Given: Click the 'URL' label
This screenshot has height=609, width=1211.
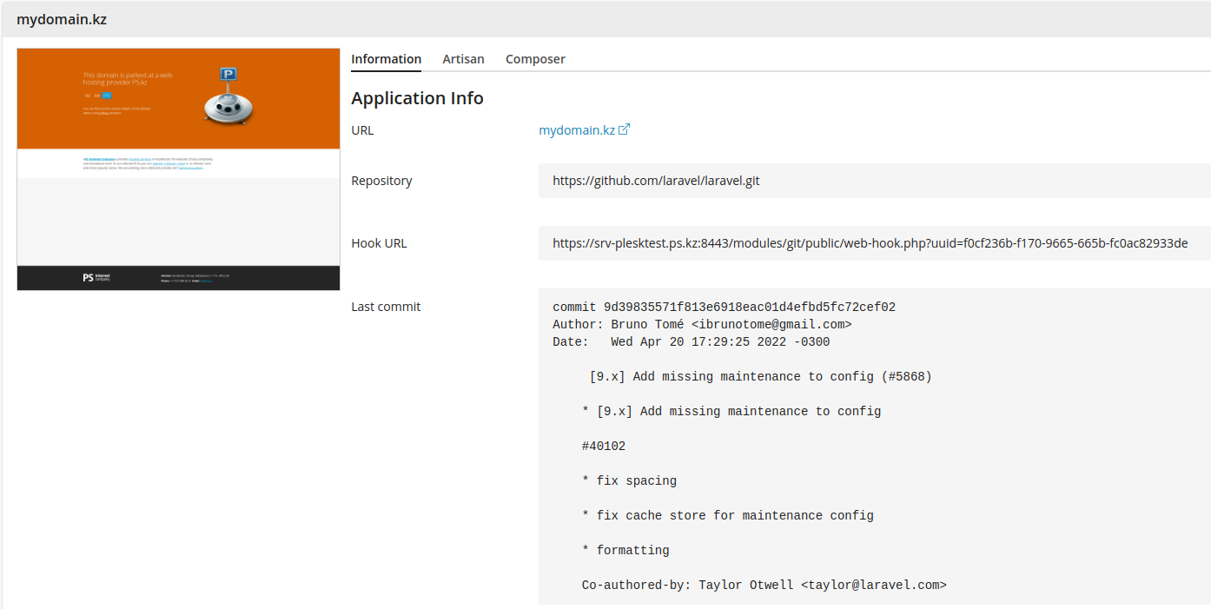Looking at the screenshot, I should [362, 130].
